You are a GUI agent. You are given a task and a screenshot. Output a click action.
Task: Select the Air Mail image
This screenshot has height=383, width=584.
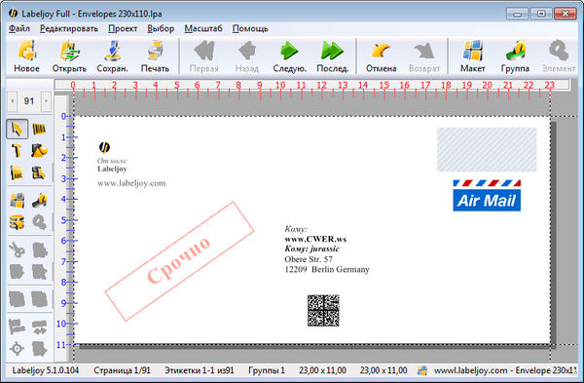click(487, 196)
